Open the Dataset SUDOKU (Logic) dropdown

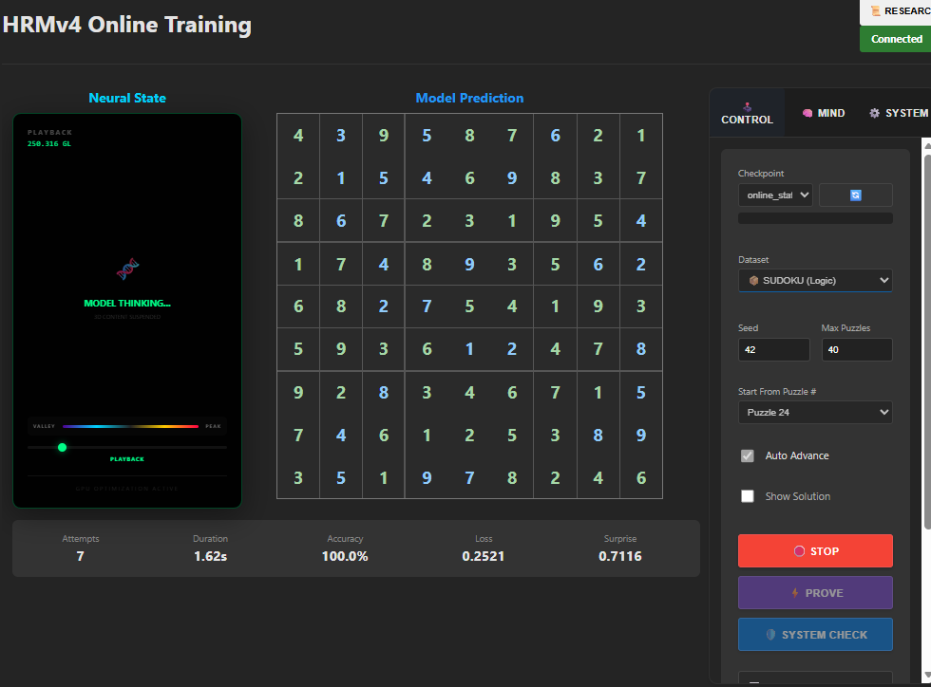[815, 280]
